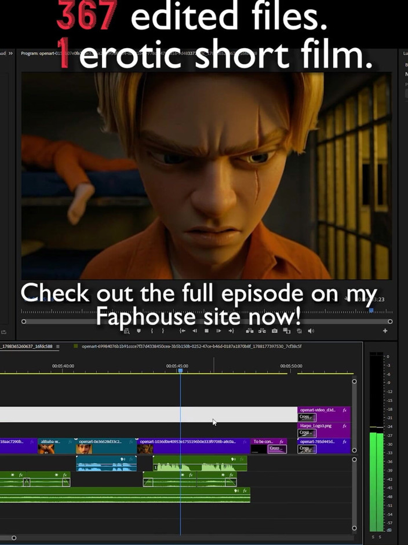Open the comparison view button
The height and width of the screenshot is (545, 408).
(287, 331)
